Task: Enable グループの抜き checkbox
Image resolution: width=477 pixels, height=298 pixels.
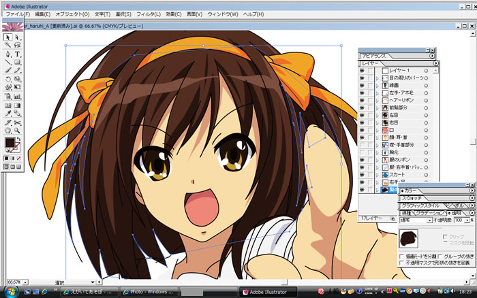Action: (440, 256)
